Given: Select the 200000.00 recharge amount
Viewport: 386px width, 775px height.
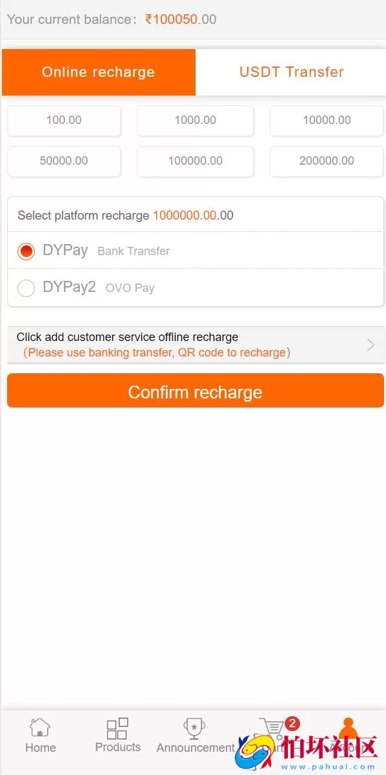Looking at the screenshot, I should pyautogui.click(x=326, y=161).
